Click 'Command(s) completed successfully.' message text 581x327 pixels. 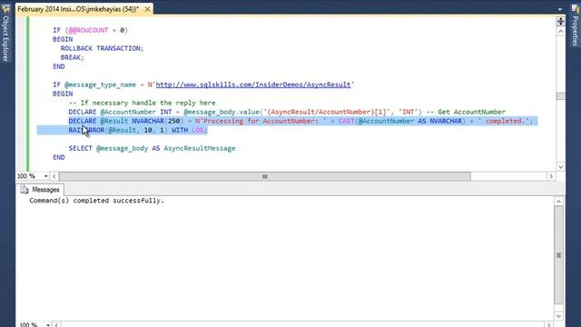[96, 201]
